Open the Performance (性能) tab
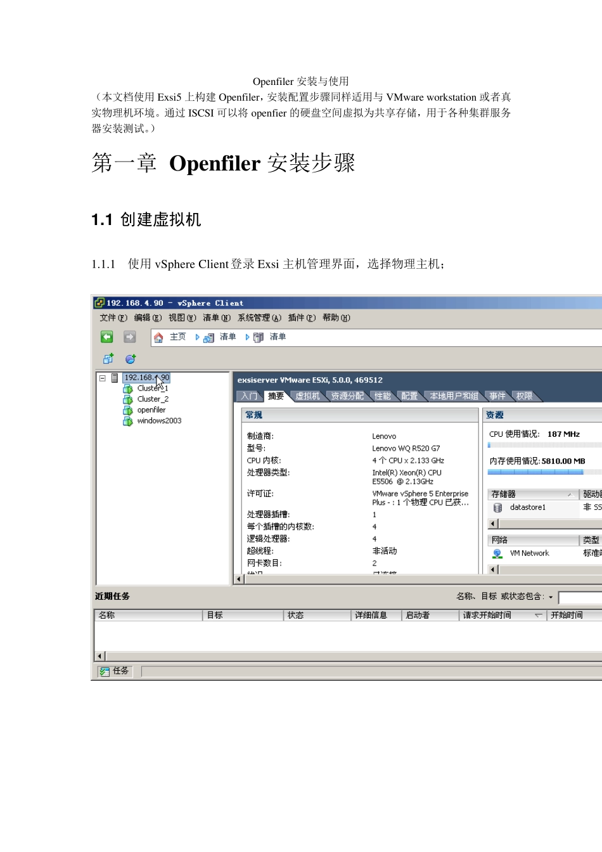Screen dimensions: 602x852 coord(382,396)
